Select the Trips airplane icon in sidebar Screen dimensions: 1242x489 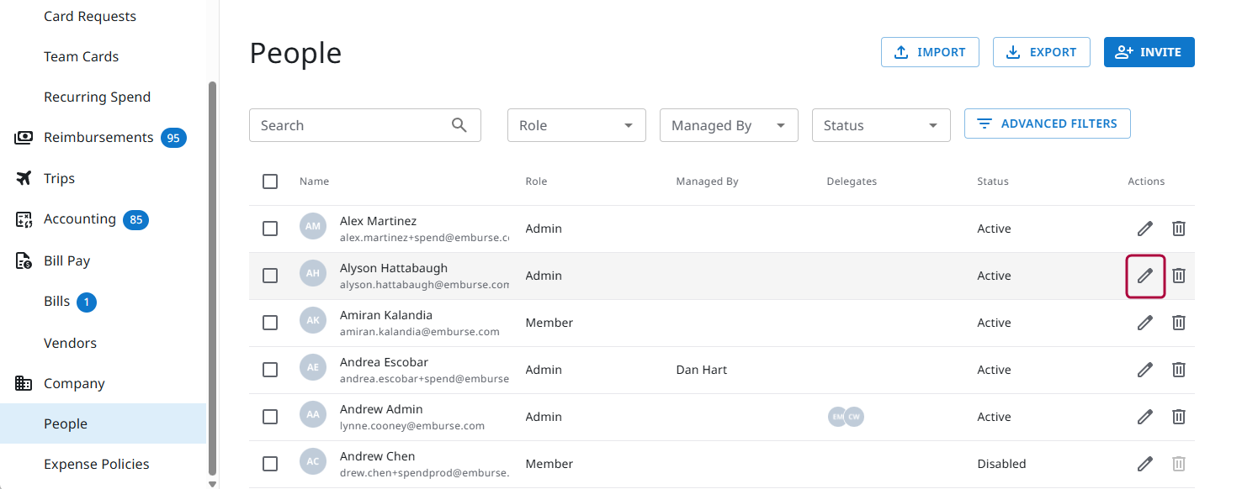pyautogui.click(x=24, y=177)
